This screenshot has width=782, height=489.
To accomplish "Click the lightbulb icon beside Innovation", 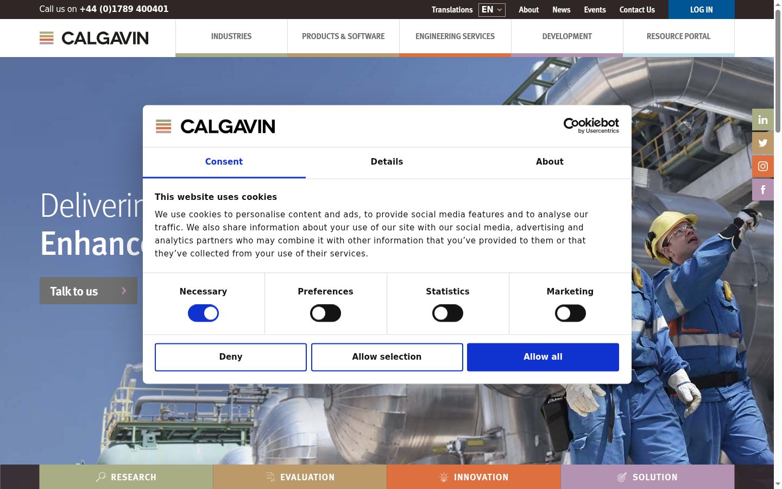I will click(x=444, y=477).
